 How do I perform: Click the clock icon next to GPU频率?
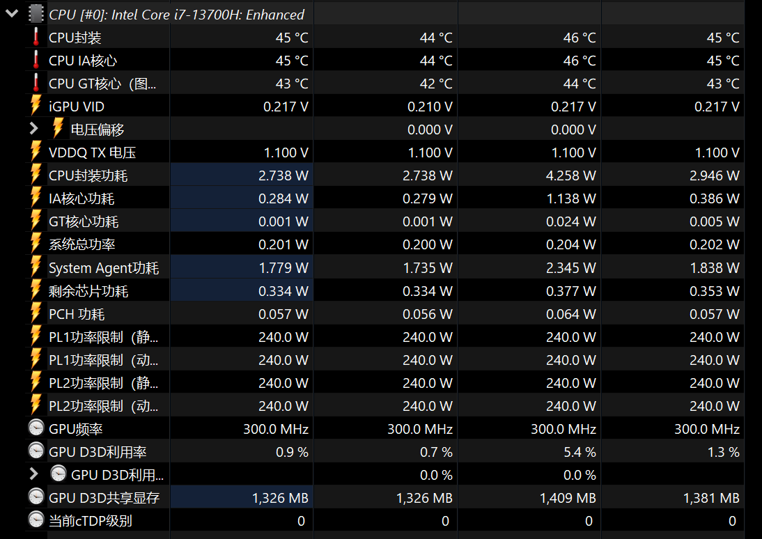click(36, 428)
